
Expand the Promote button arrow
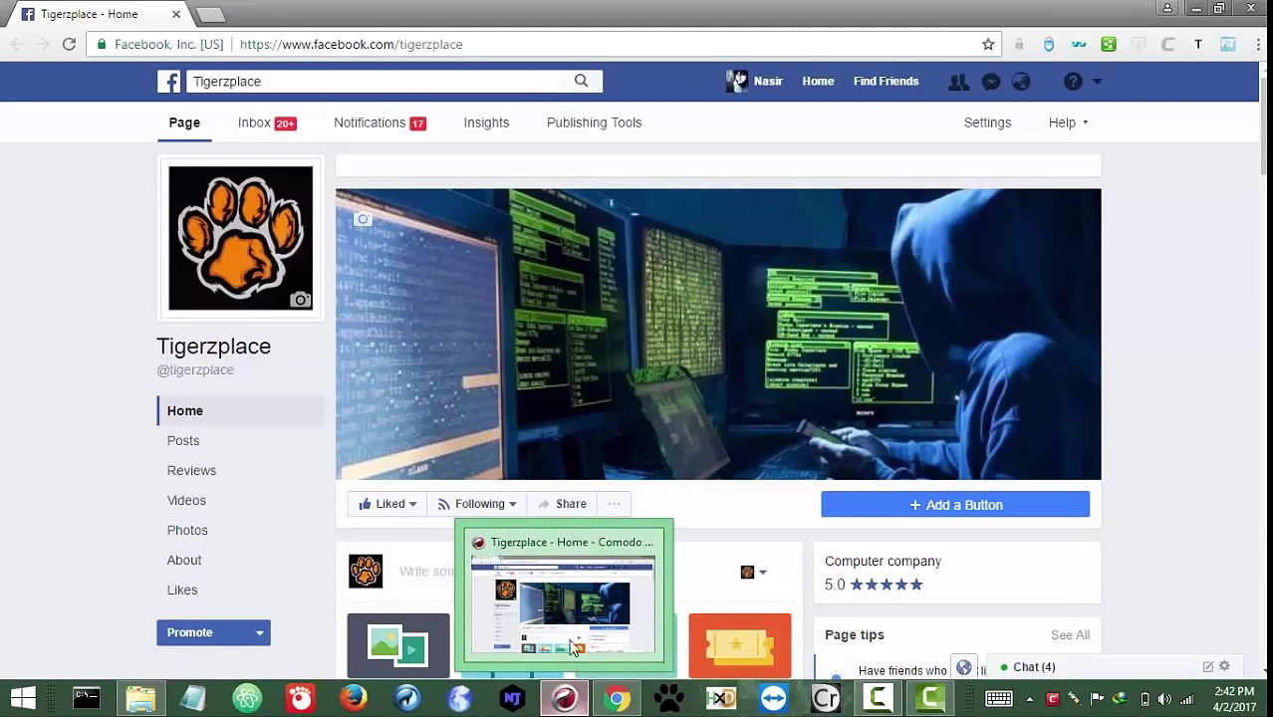coord(259,632)
